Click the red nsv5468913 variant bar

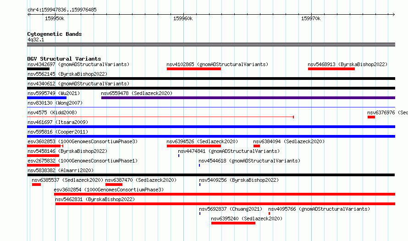click(331, 69)
